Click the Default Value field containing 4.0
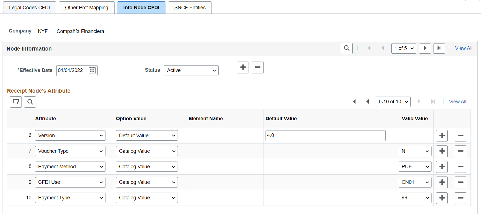Image resolution: width=481 pixels, height=220 pixels. coord(325,136)
